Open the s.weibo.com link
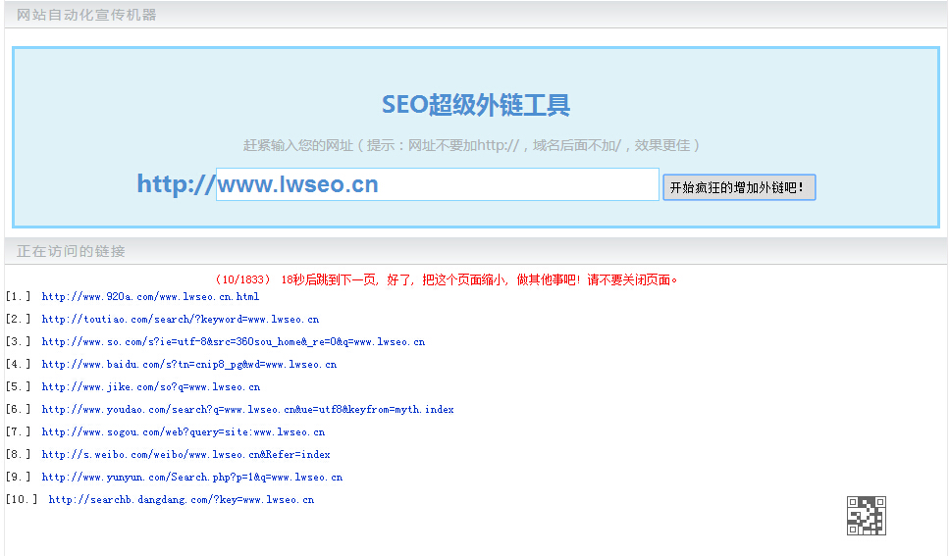Viewport: 950px width, 556px height. (186, 454)
